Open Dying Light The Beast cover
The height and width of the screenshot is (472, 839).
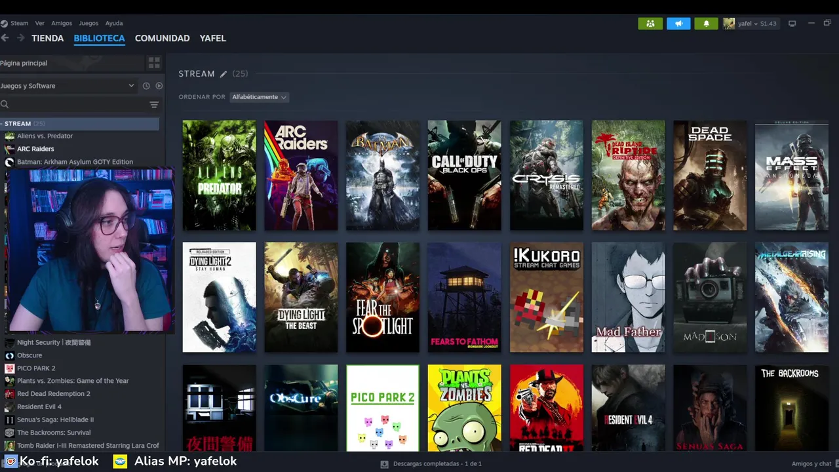(x=301, y=298)
